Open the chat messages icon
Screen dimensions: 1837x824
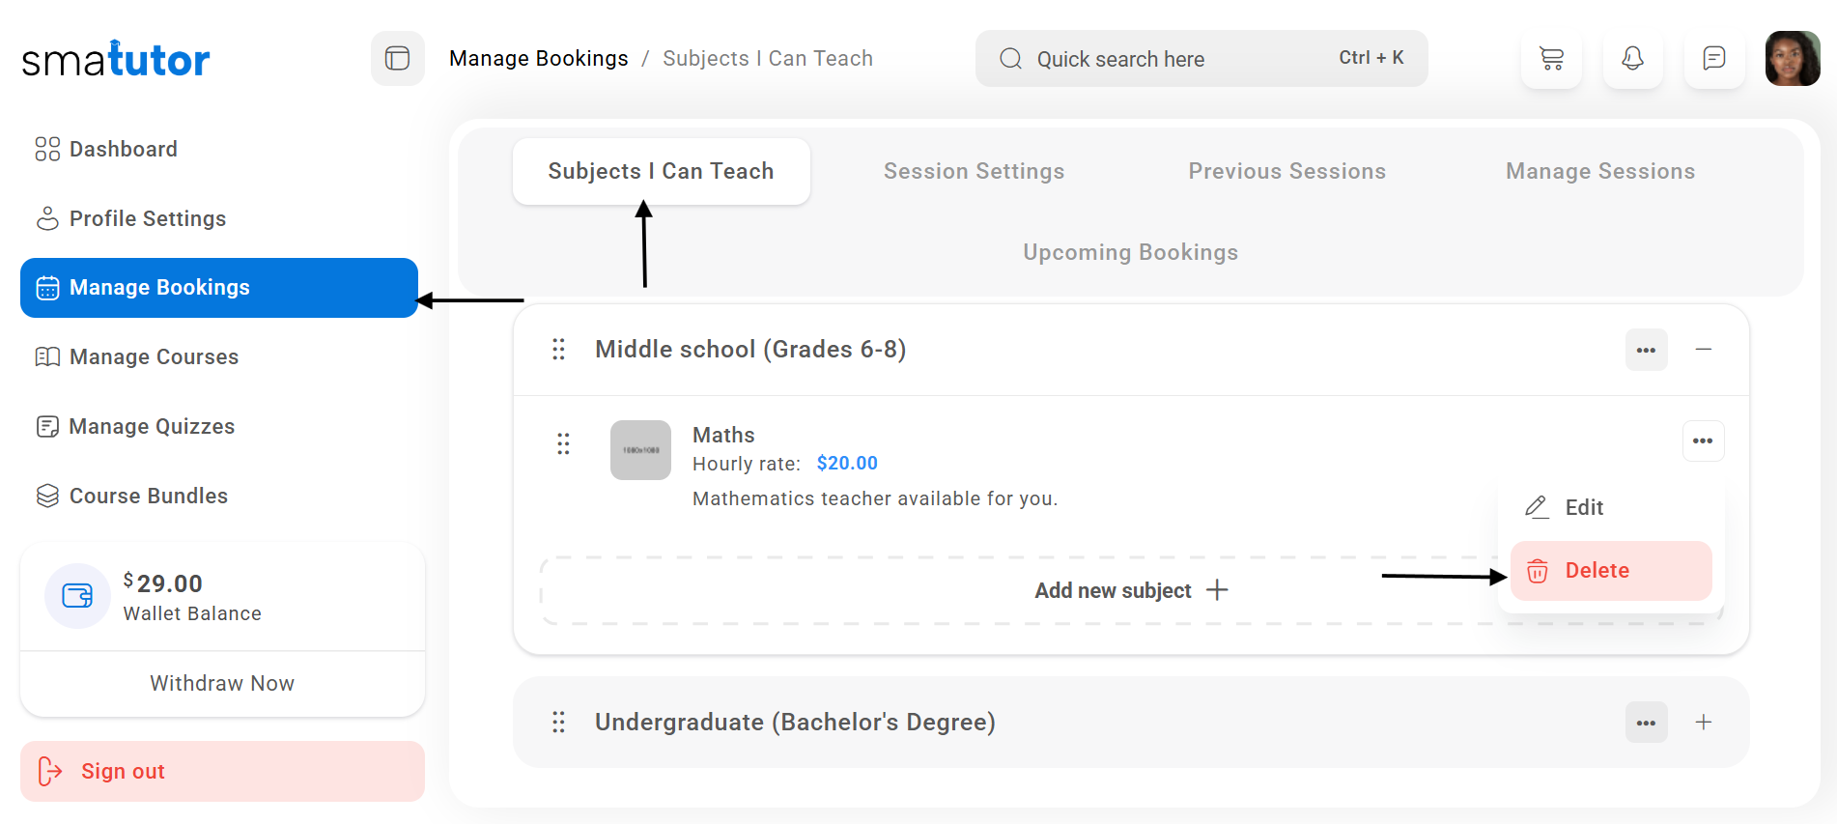(x=1713, y=59)
